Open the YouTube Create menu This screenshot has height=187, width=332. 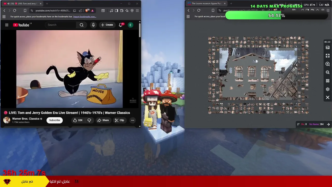(107, 25)
